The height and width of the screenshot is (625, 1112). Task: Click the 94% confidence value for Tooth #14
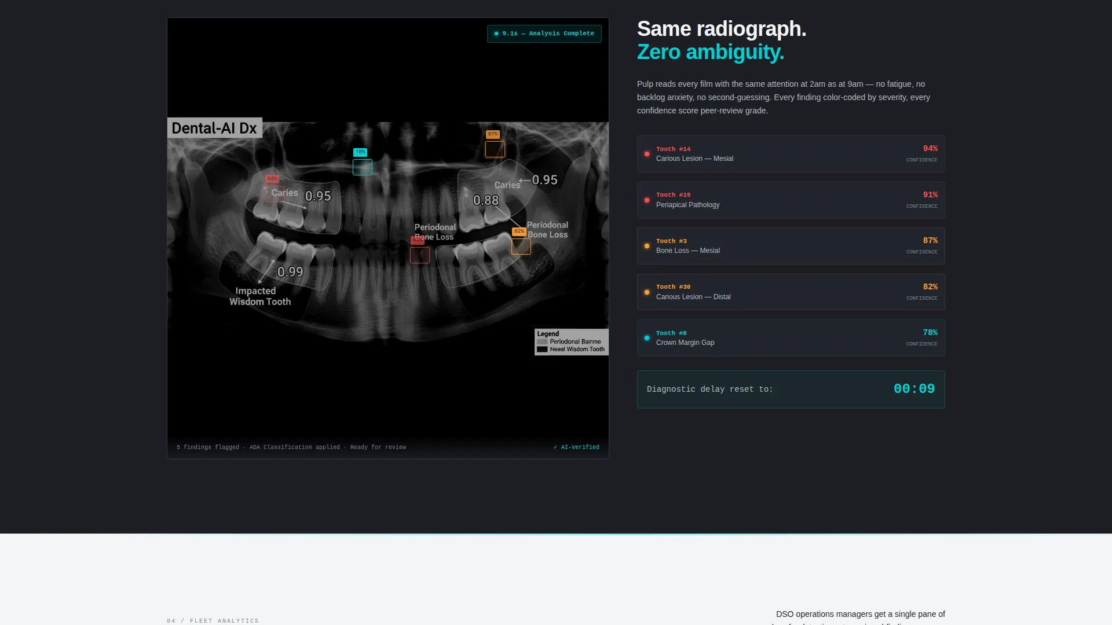tap(930, 149)
